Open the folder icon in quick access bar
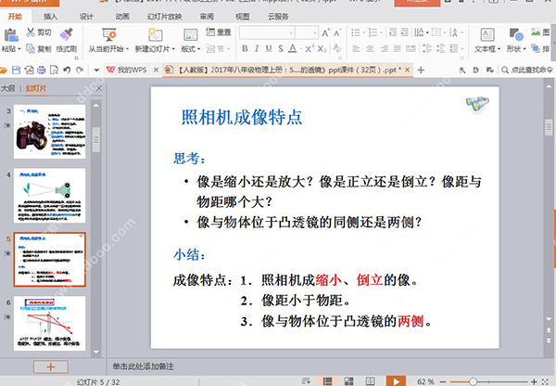Viewport: 556px width, 386px height. (4, 71)
